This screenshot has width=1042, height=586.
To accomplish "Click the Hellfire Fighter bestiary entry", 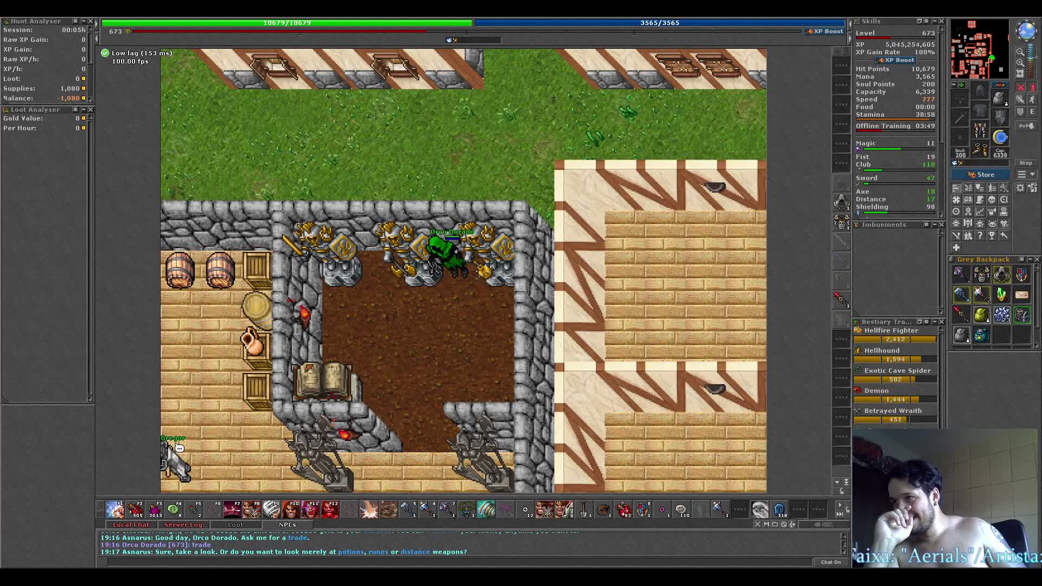I will (x=895, y=335).
